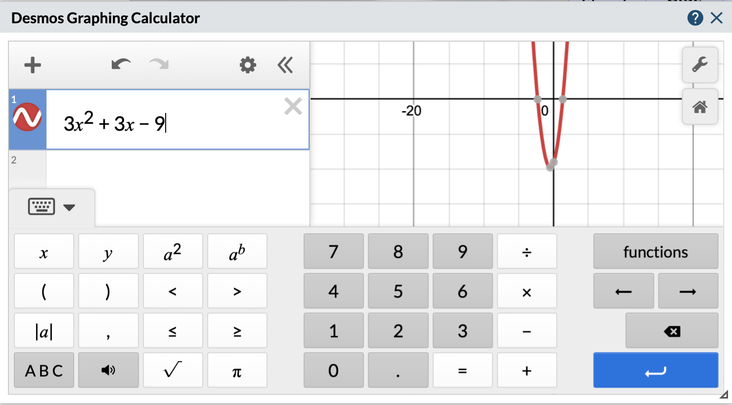Image resolution: width=732 pixels, height=405 pixels.
Task: Tap the 8 key
Action: click(x=398, y=252)
